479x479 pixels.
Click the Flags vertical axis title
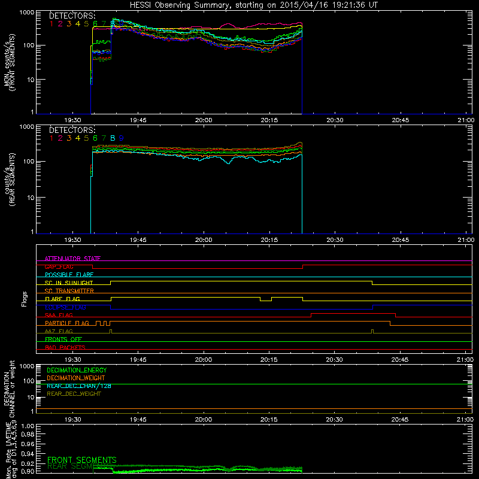coord(25,299)
